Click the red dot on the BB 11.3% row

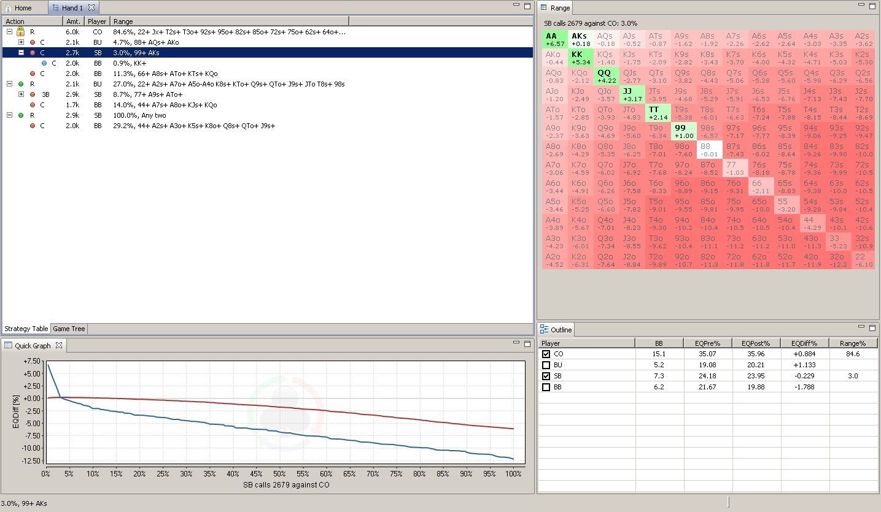tap(33, 74)
